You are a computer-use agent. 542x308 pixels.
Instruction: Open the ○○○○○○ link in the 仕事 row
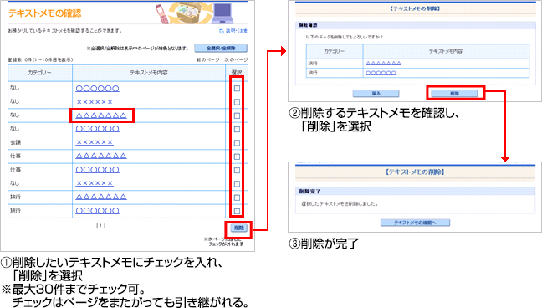point(98,170)
